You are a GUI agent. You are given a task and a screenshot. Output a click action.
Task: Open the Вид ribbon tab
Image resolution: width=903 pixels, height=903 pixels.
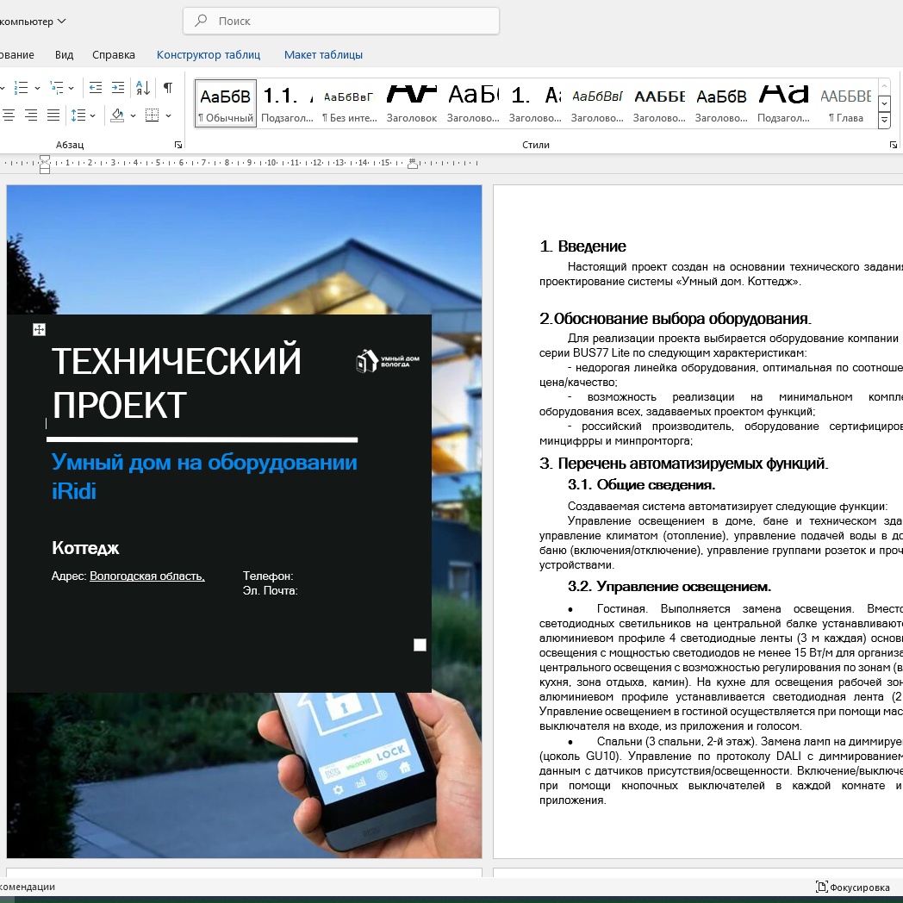point(64,54)
